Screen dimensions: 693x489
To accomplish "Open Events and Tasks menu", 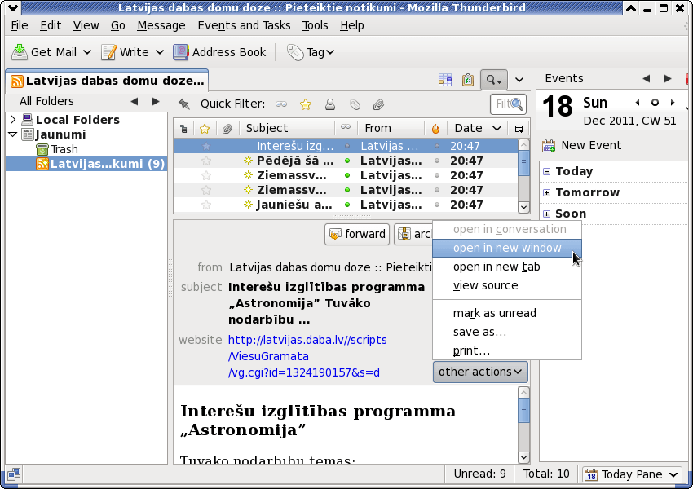I will click(244, 25).
